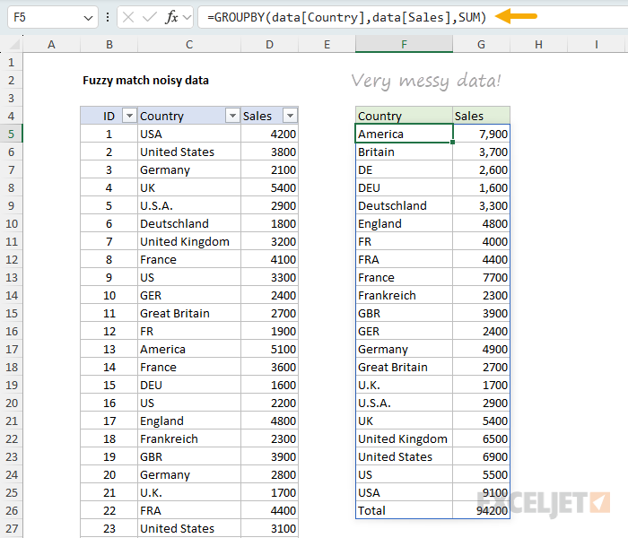
Task: Select cell 'FRA' in column F
Action: pos(404,260)
